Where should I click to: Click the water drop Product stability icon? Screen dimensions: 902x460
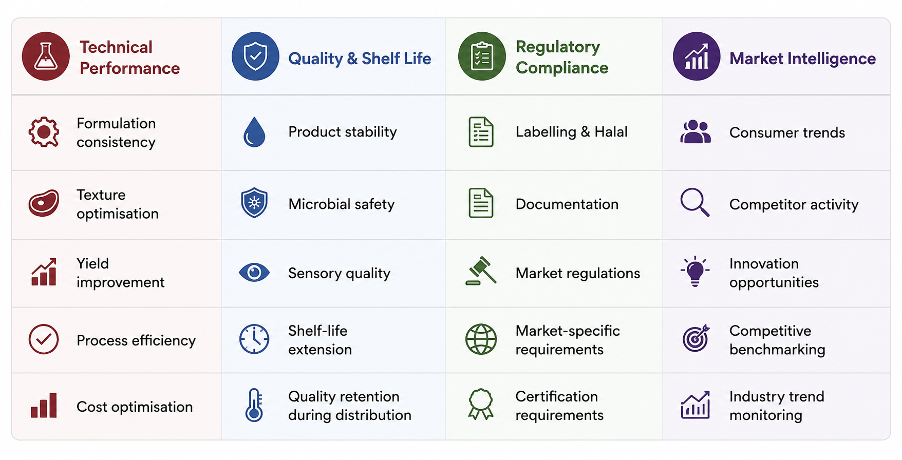click(x=254, y=132)
